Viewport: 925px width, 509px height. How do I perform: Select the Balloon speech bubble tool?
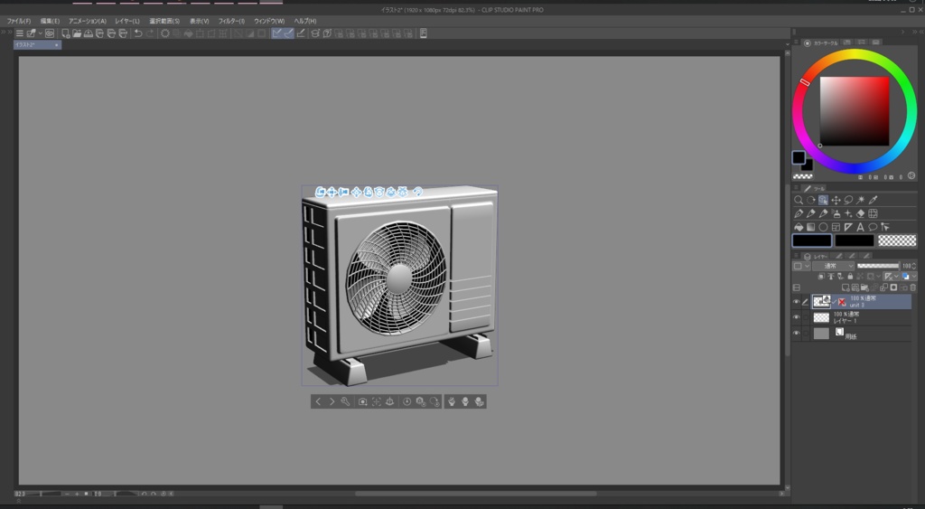pyautogui.click(x=874, y=227)
